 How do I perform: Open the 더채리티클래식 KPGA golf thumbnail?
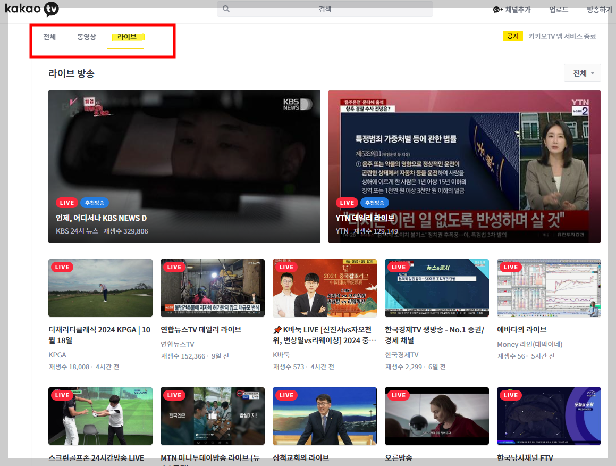[x=100, y=288]
